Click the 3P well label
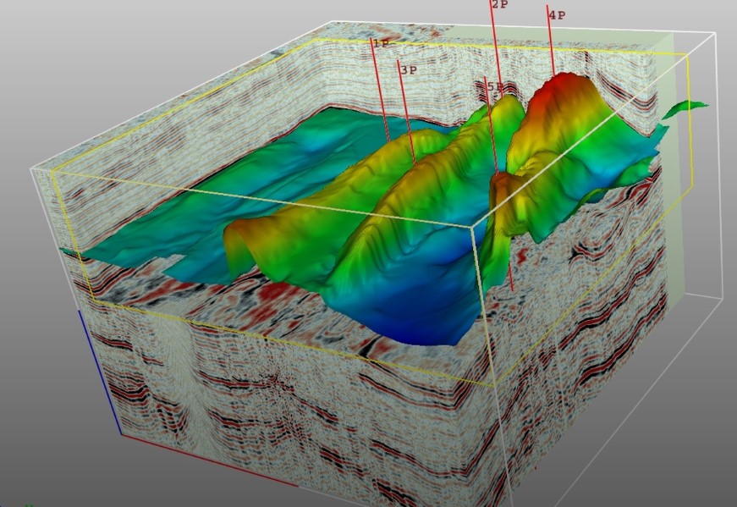This screenshot has width=737, height=507. (409, 70)
